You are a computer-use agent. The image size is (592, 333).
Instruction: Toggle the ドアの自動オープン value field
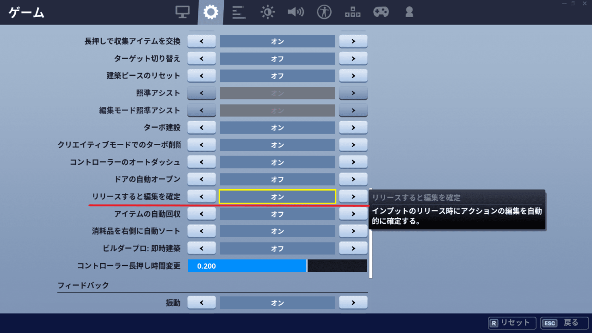pos(277,179)
